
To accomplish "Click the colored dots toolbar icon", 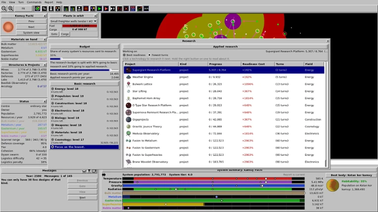I will point(58,9).
